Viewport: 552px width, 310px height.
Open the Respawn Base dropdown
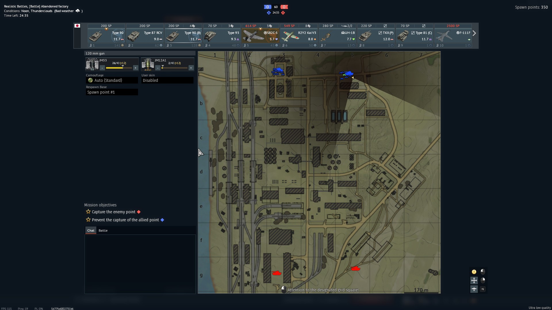(x=112, y=92)
